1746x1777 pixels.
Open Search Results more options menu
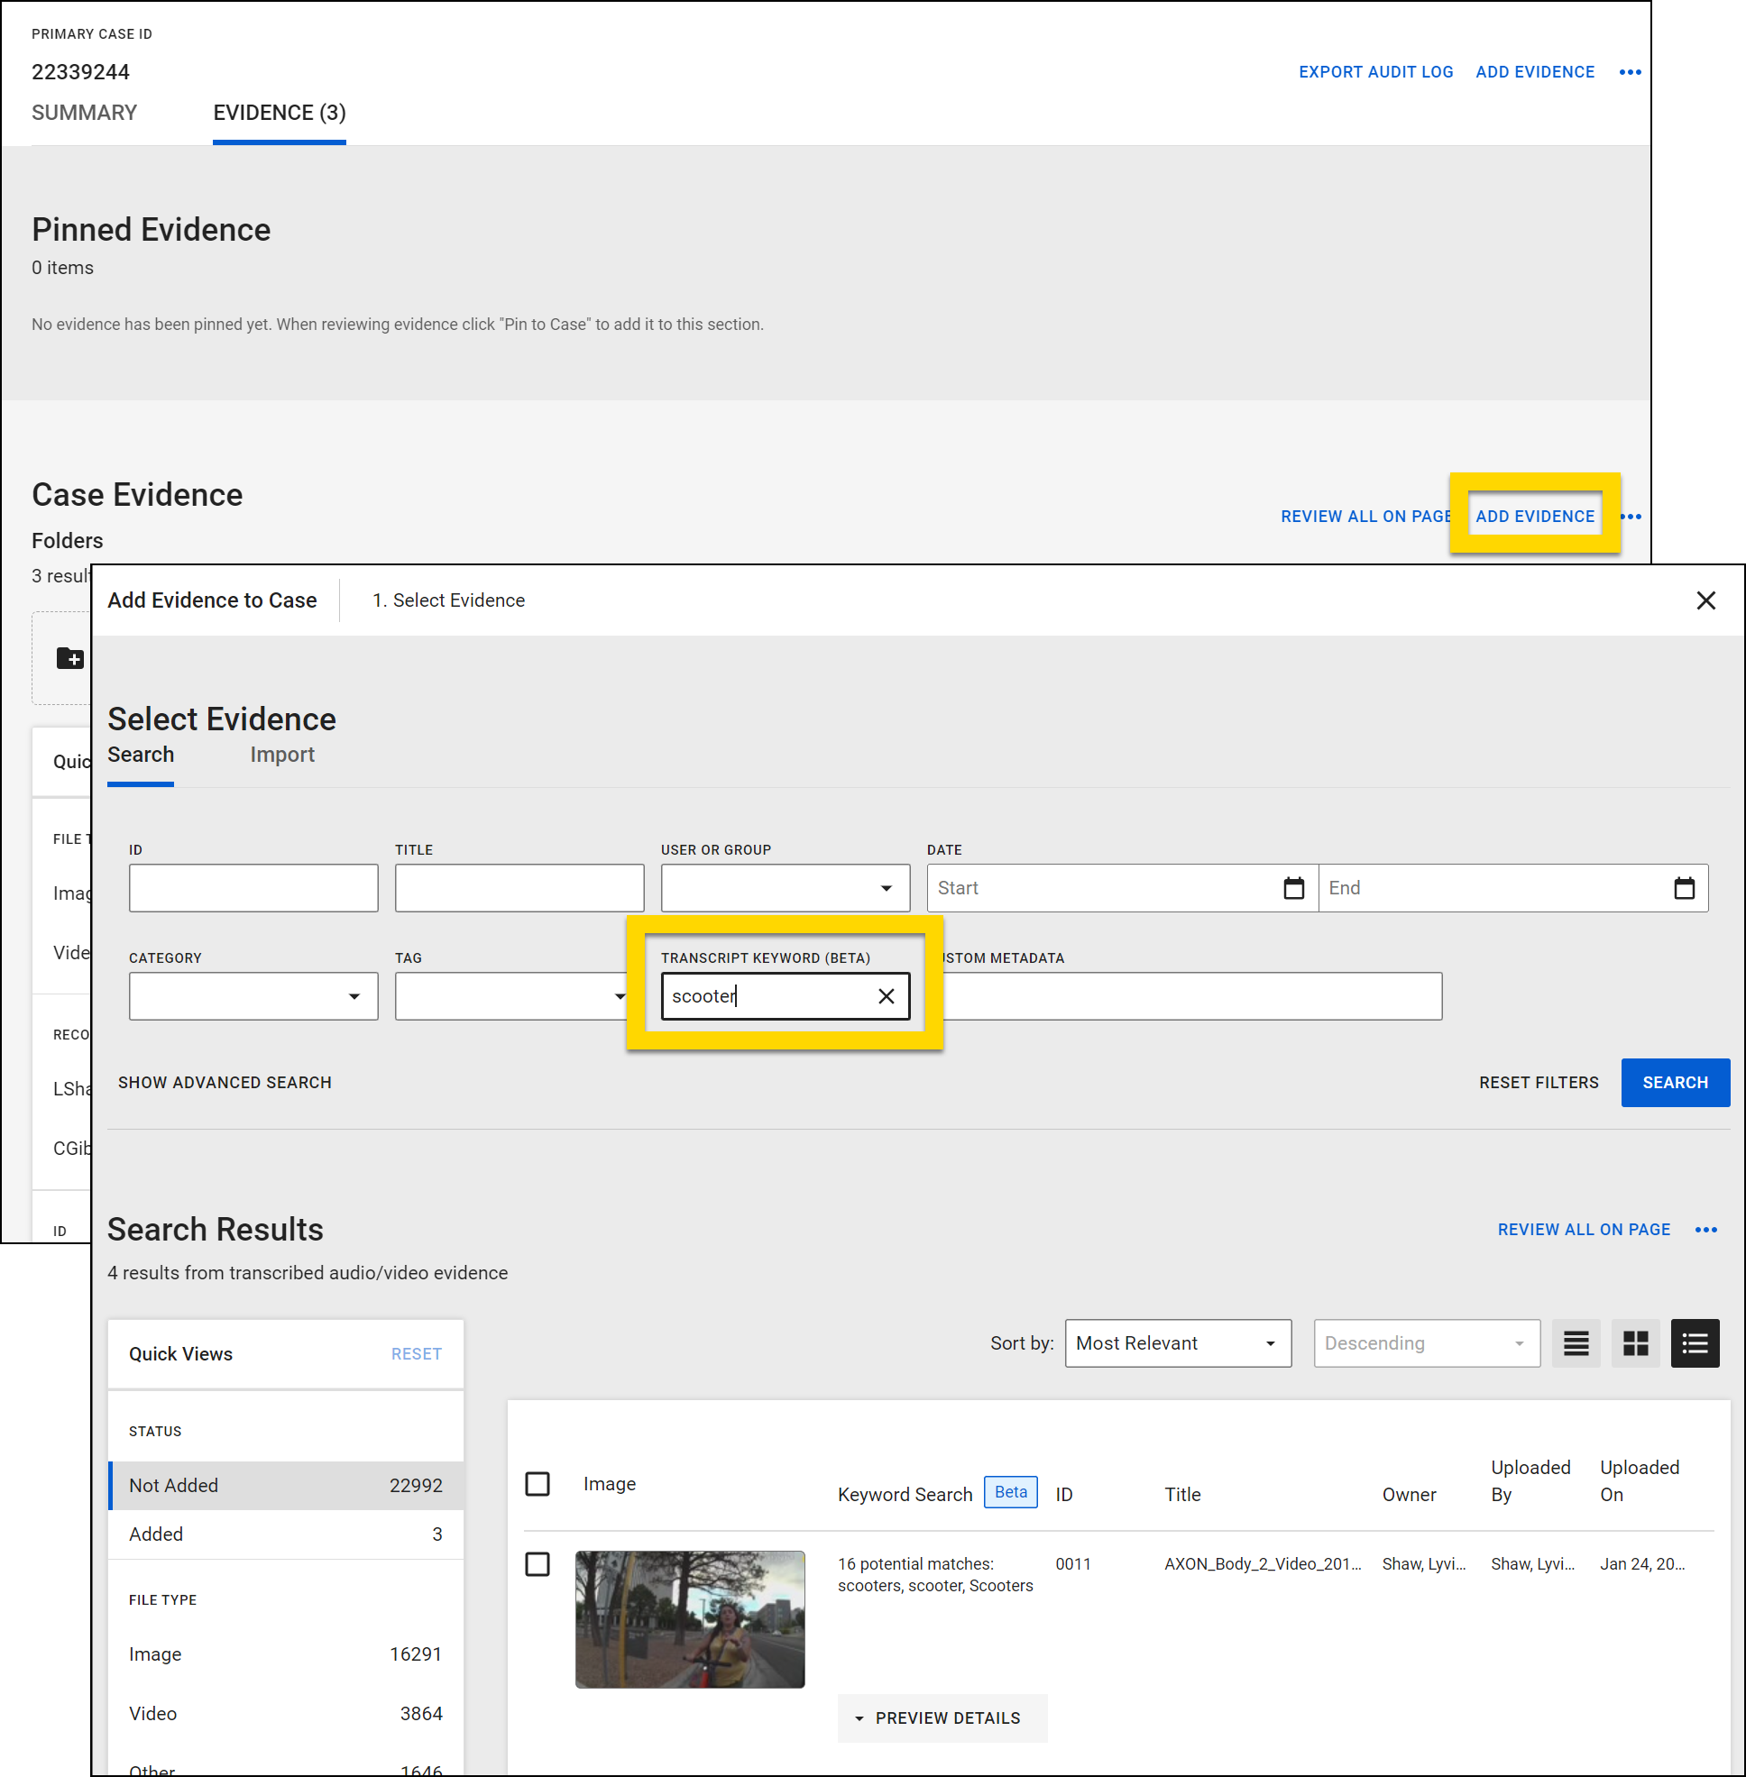point(1705,1230)
